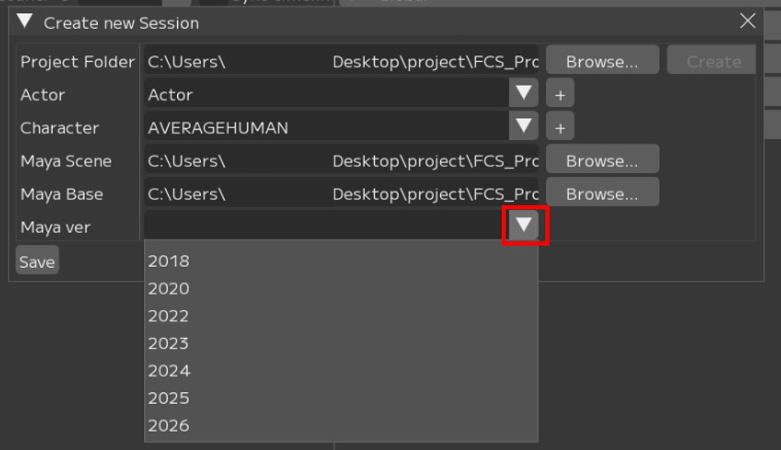The image size is (781, 450).
Task: Close the Create new Session dialog
Action: [747, 21]
